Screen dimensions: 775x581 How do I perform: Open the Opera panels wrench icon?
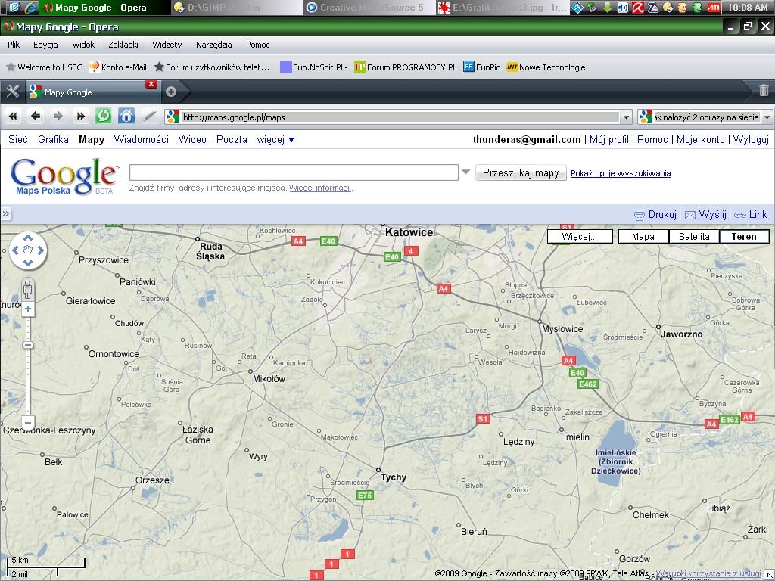(12, 92)
